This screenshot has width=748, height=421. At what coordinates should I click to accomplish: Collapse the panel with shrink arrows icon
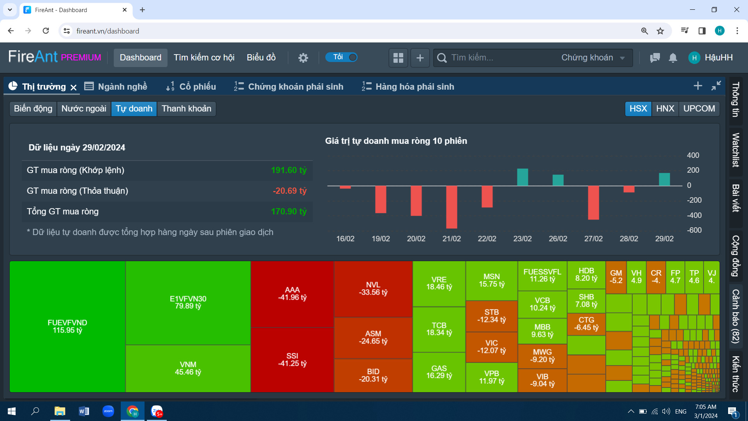716,86
